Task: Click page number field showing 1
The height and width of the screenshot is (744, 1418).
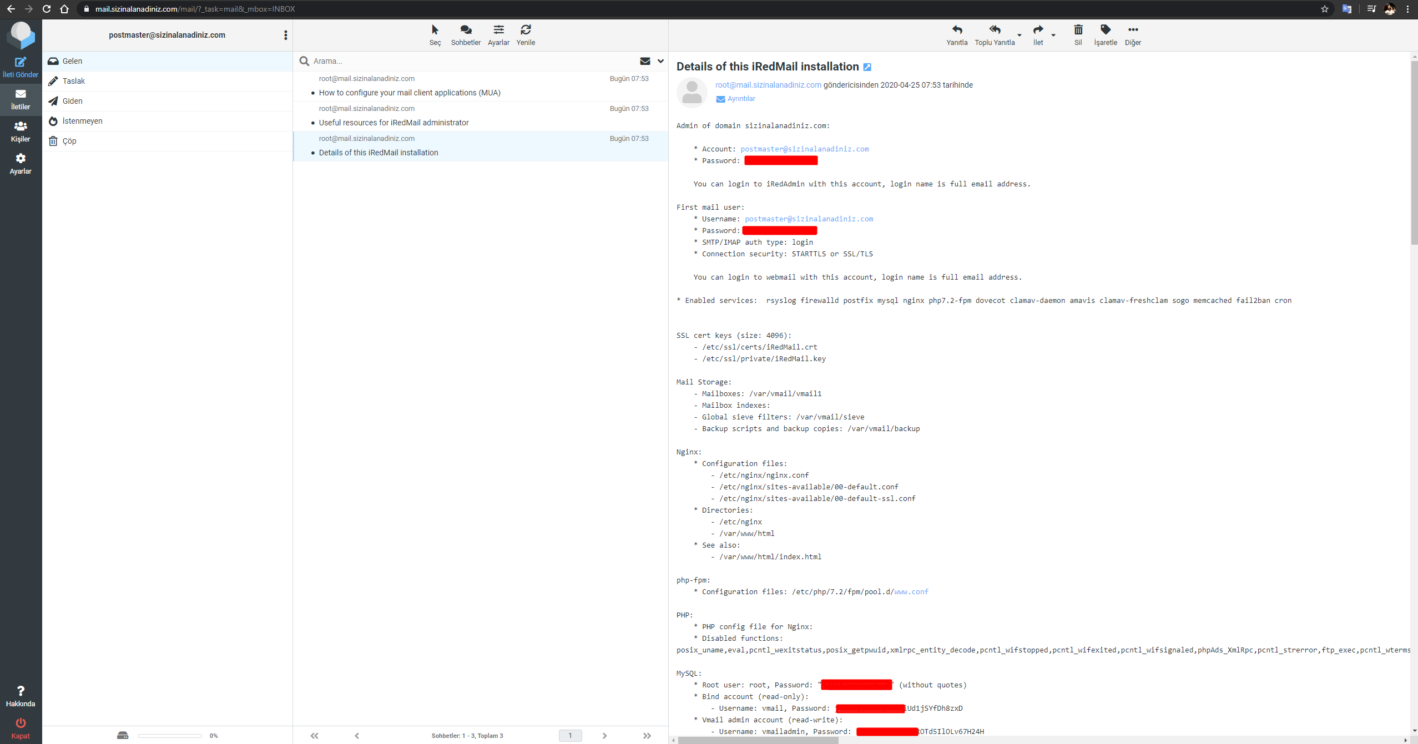Action: click(570, 736)
